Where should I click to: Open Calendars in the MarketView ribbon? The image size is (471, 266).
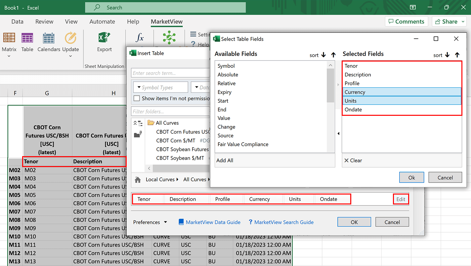pyautogui.click(x=49, y=38)
